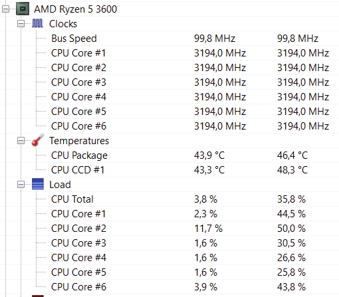Click the Clocks waveform icon

[37, 23]
